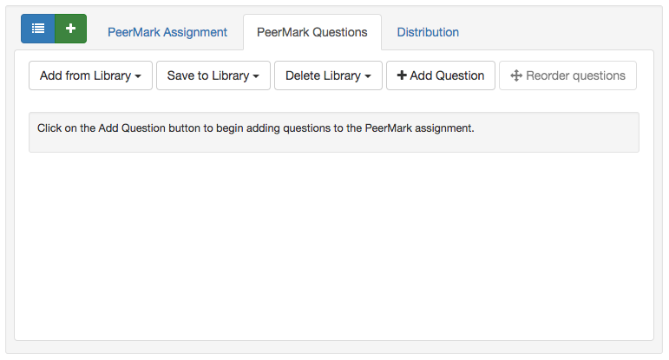Click 'PeerMark assignment' words in the hint message
669x360 pixels.
click(419, 128)
